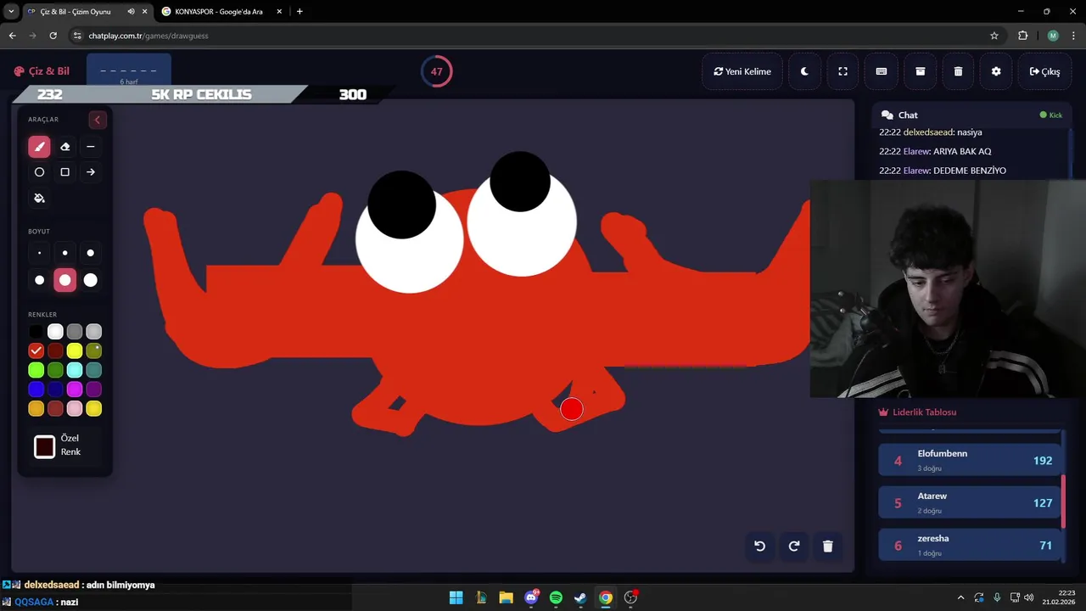The height and width of the screenshot is (611, 1086).
Task: Open Spotify from the taskbar
Action: click(556, 597)
